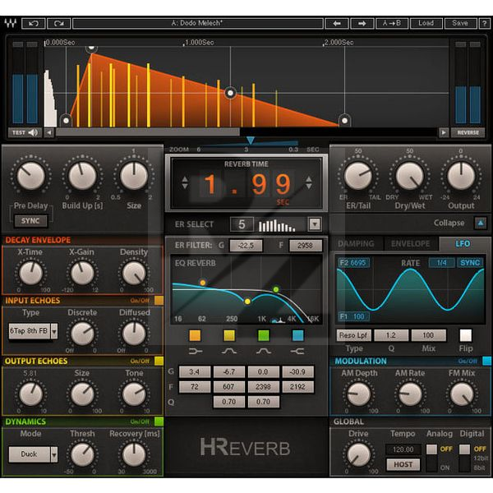Click the AM Depth knob
The height and width of the screenshot is (493, 493).
pyautogui.click(x=358, y=394)
